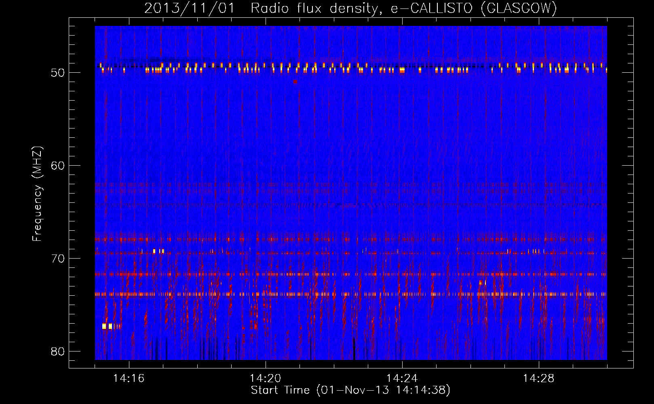The height and width of the screenshot is (404, 654).
Task: Click the 'Start Time (01-Nov-13 14:14:38)' label
Action: click(x=350, y=390)
